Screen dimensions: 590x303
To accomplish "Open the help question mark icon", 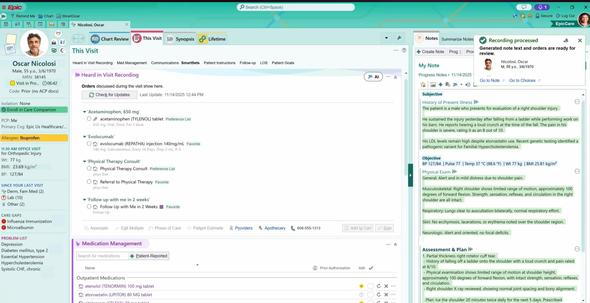I will pos(404,50).
